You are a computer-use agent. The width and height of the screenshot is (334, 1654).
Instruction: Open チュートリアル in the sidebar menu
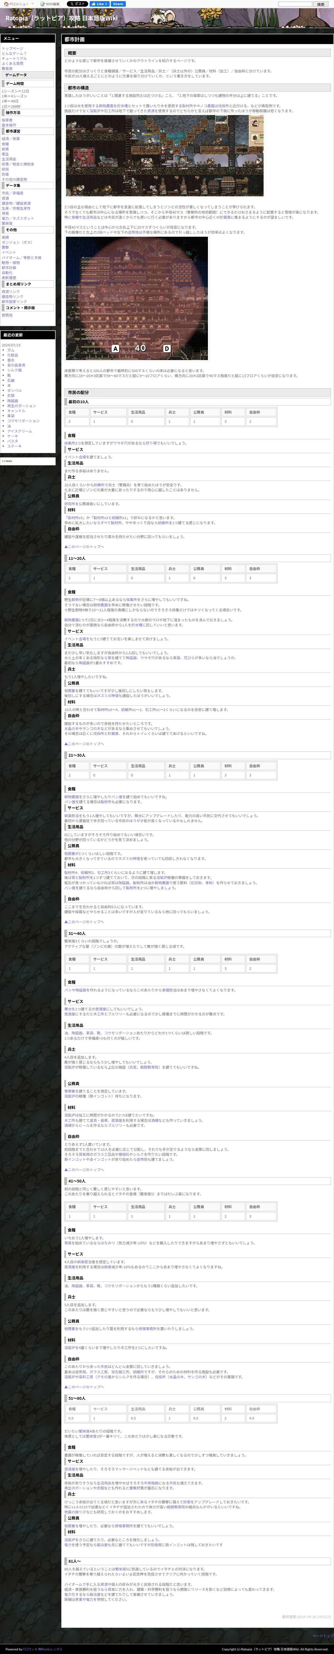coord(14,58)
